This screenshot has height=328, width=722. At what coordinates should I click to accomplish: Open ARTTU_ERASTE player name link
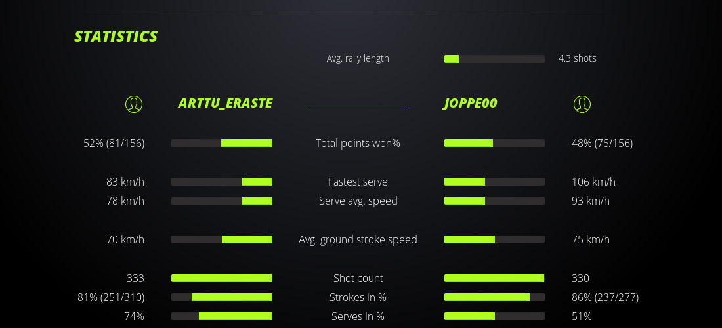click(225, 104)
